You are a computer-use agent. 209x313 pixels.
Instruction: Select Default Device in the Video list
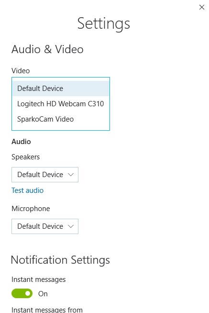click(x=61, y=89)
